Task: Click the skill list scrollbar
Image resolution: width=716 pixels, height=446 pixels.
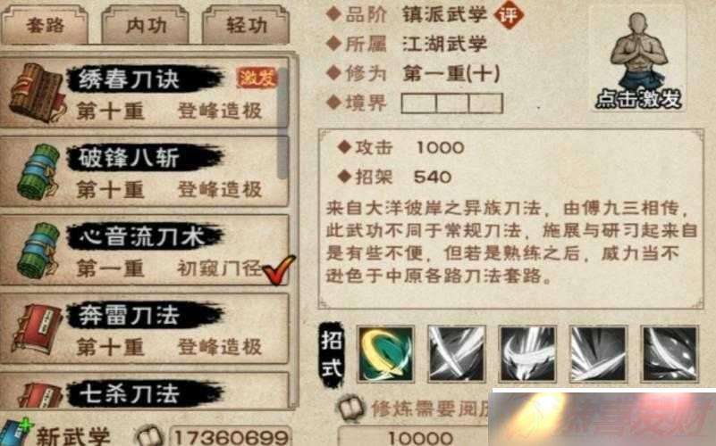Action: tap(283, 123)
